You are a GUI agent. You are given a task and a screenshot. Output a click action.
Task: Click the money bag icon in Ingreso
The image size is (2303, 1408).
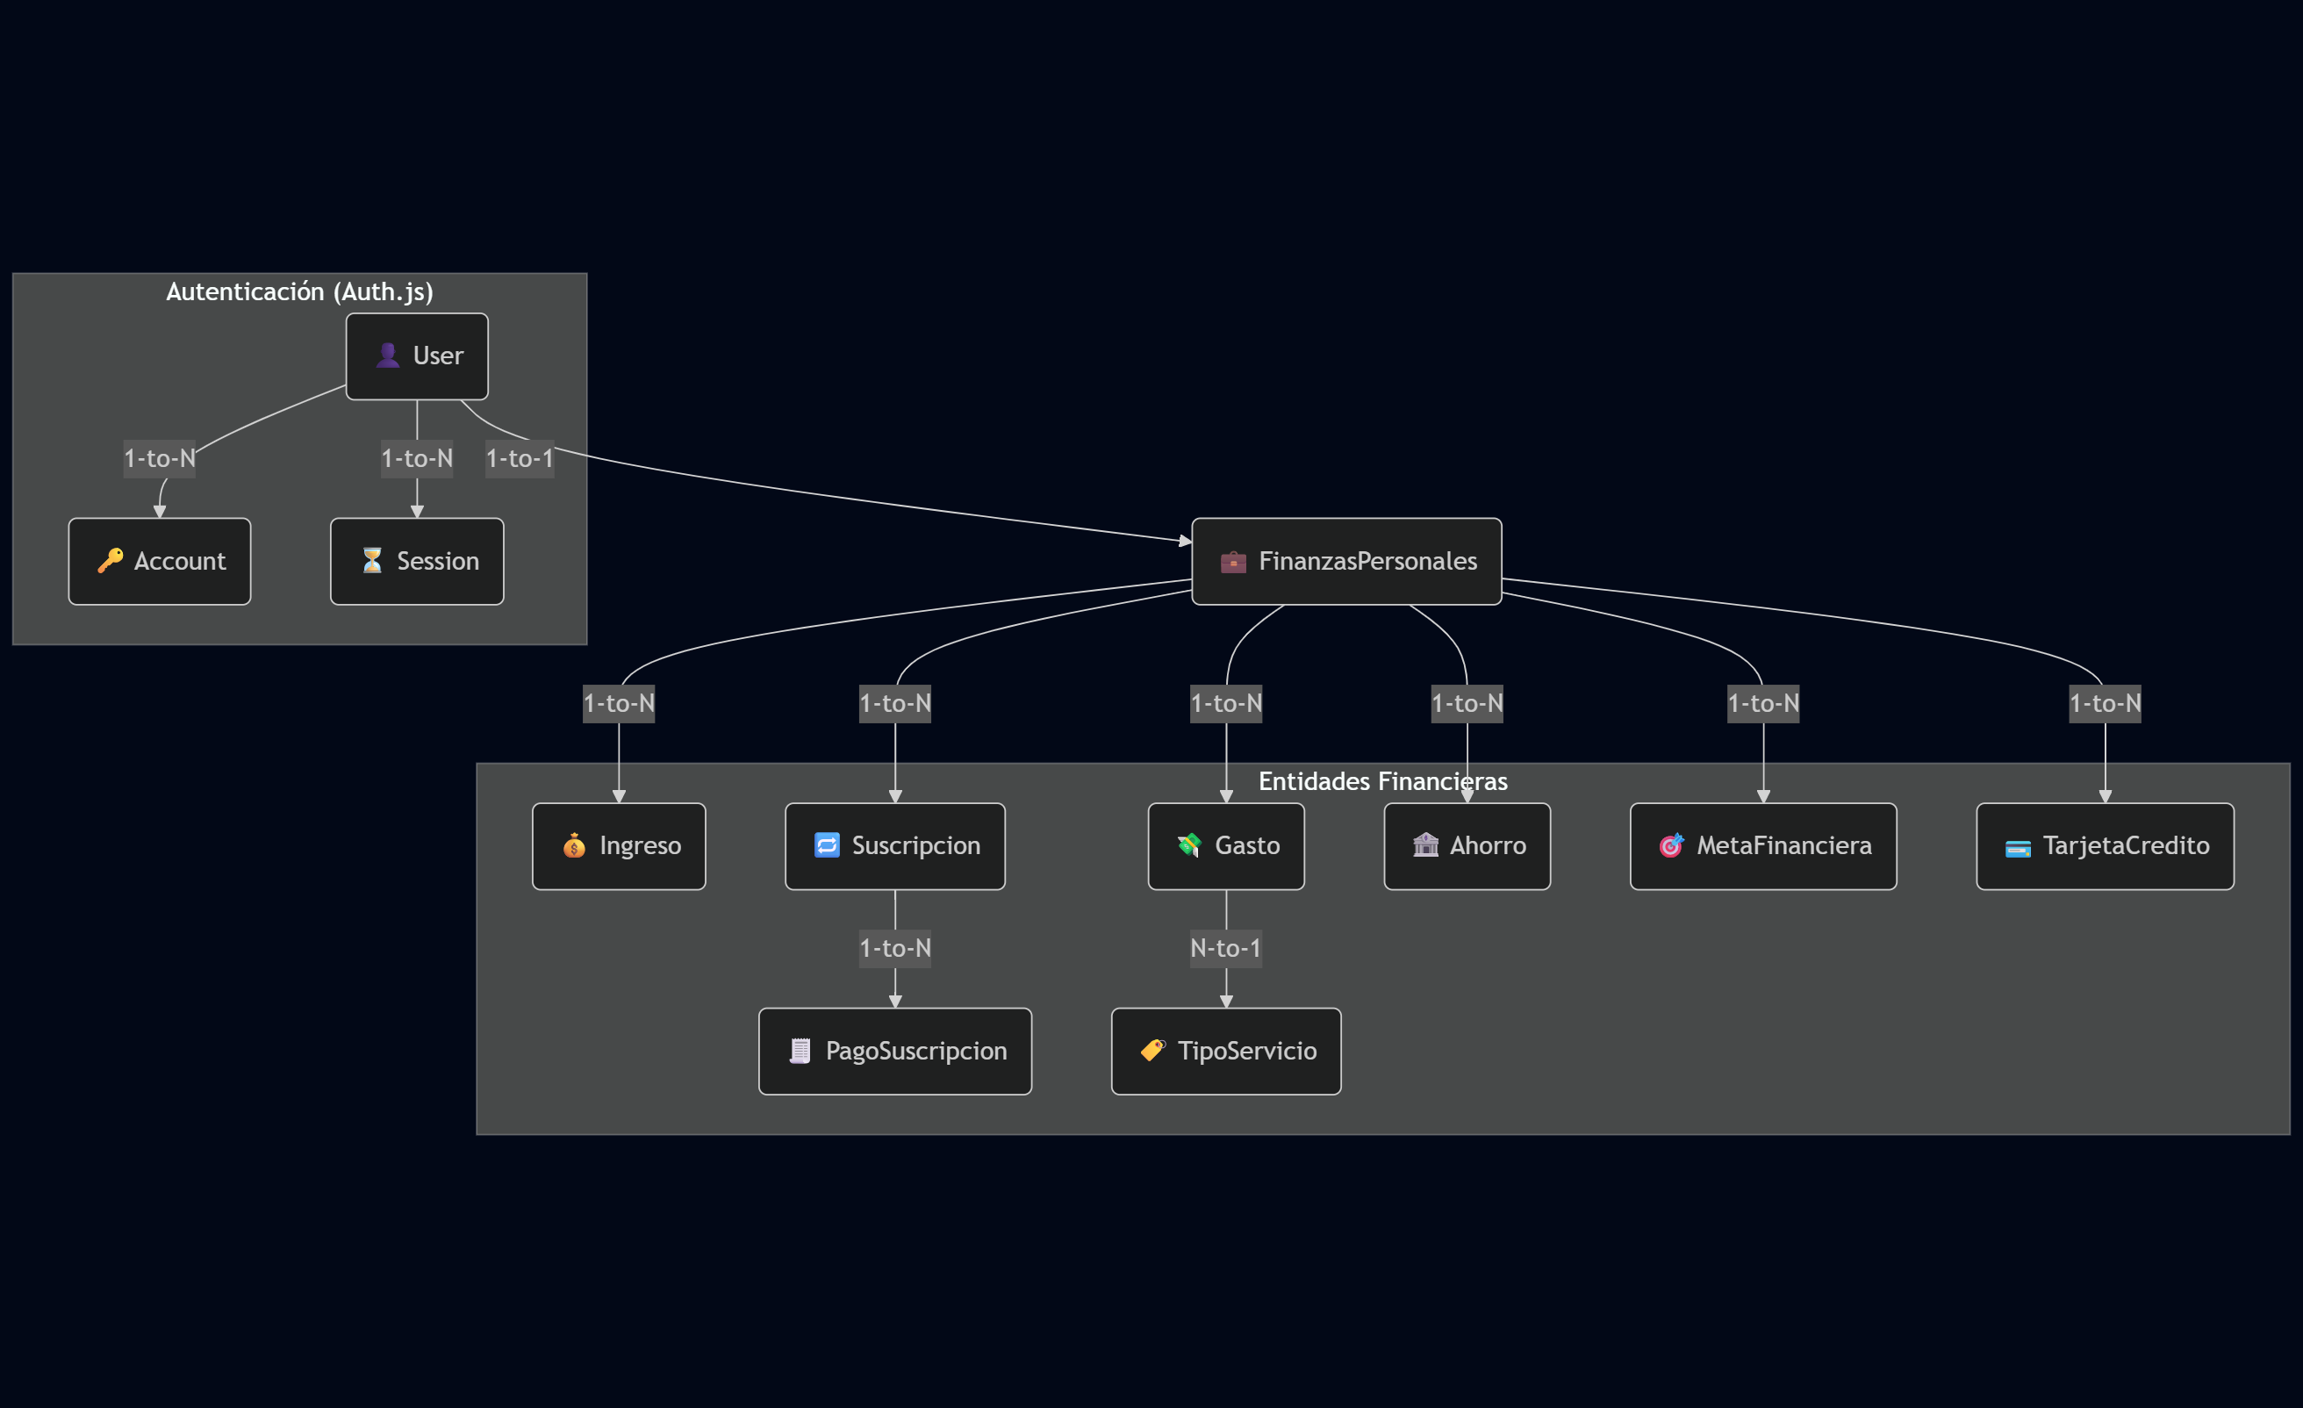click(574, 846)
